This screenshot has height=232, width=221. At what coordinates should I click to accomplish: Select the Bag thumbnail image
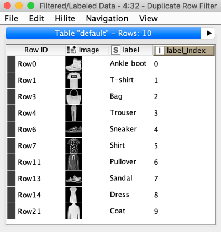click(73, 96)
